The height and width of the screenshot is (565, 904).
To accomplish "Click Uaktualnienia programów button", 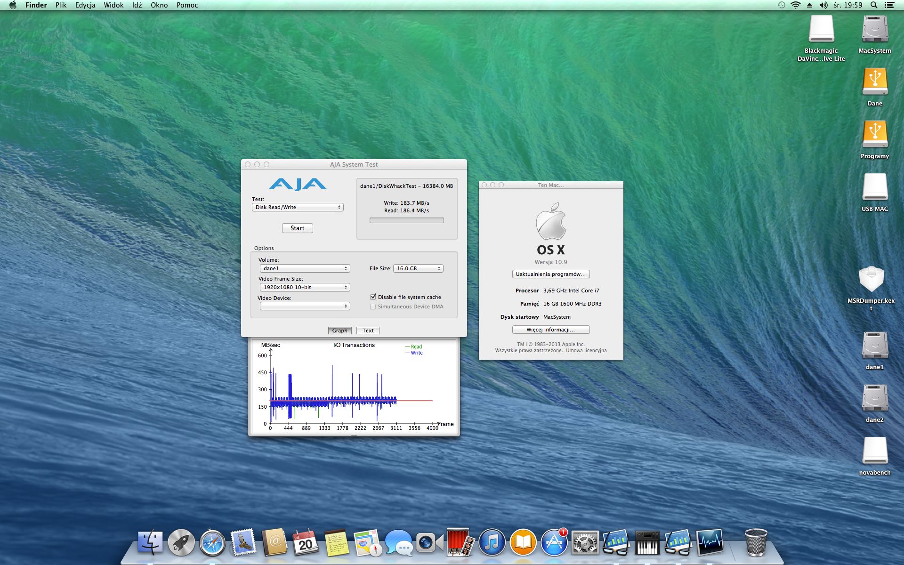I will coord(551,274).
